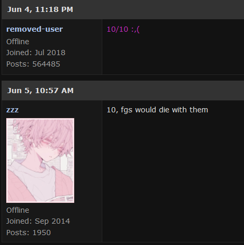The image size is (244, 245).
Task: Open the zzz user profile link
Action: pyautogui.click(x=12, y=110)
